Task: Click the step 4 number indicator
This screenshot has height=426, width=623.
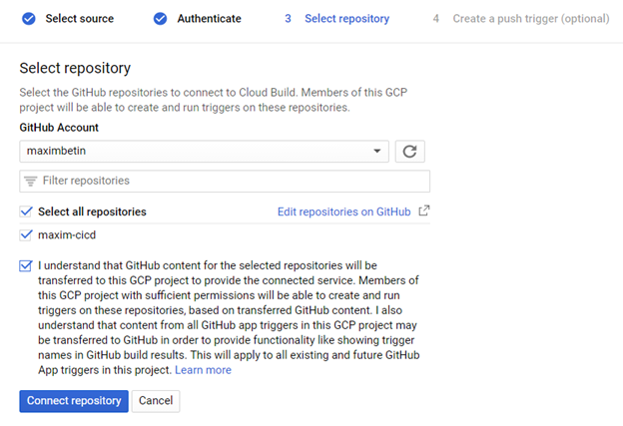Action: click(x=436, y=19)
